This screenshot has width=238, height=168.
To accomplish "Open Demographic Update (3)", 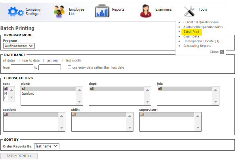I will coord(201,41).
